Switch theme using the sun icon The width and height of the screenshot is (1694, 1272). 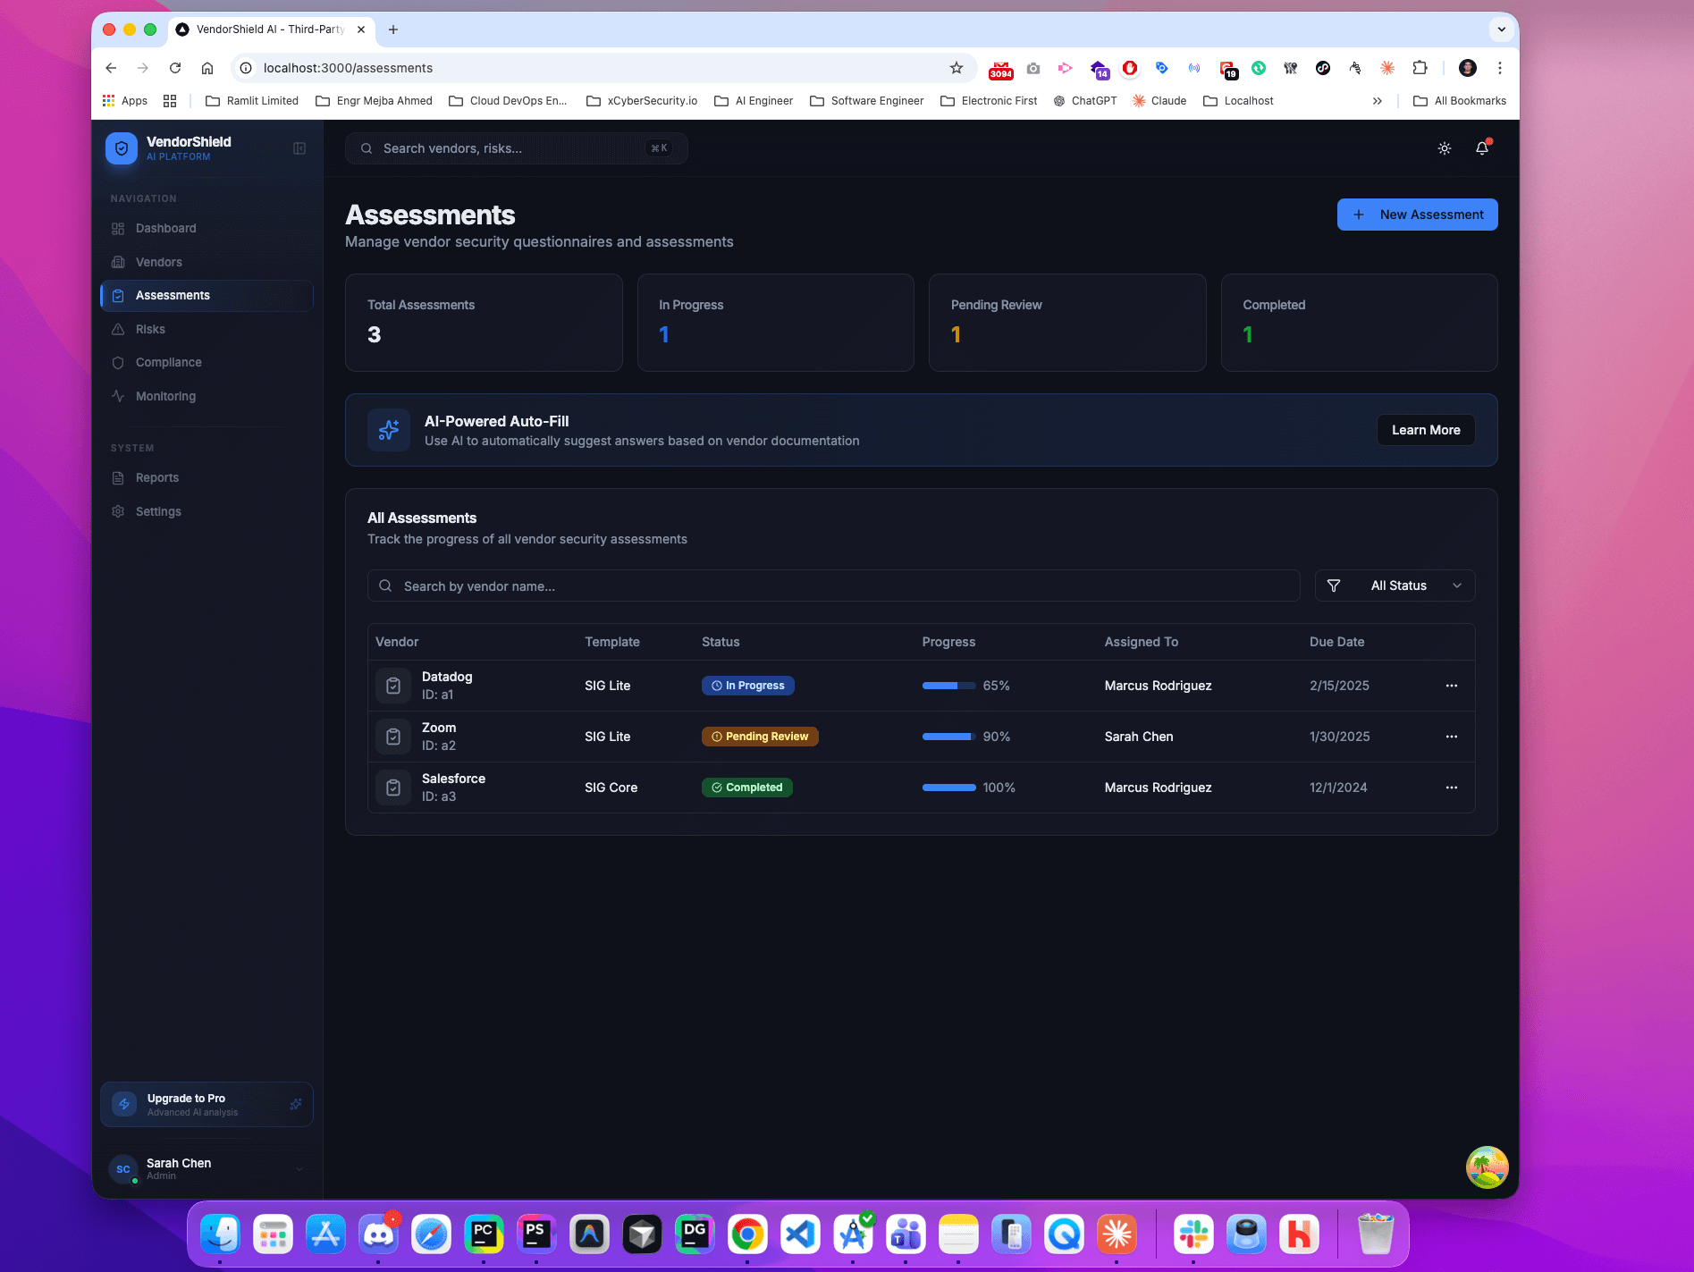(x=1445, y=147)
